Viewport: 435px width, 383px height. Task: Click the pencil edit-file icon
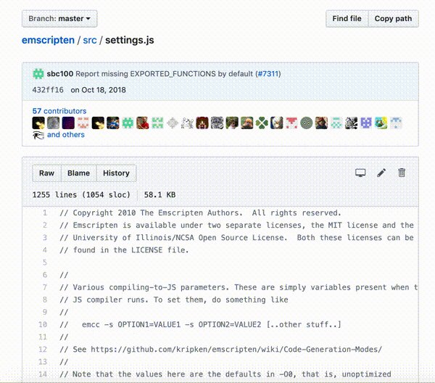[x=381, y=173]
